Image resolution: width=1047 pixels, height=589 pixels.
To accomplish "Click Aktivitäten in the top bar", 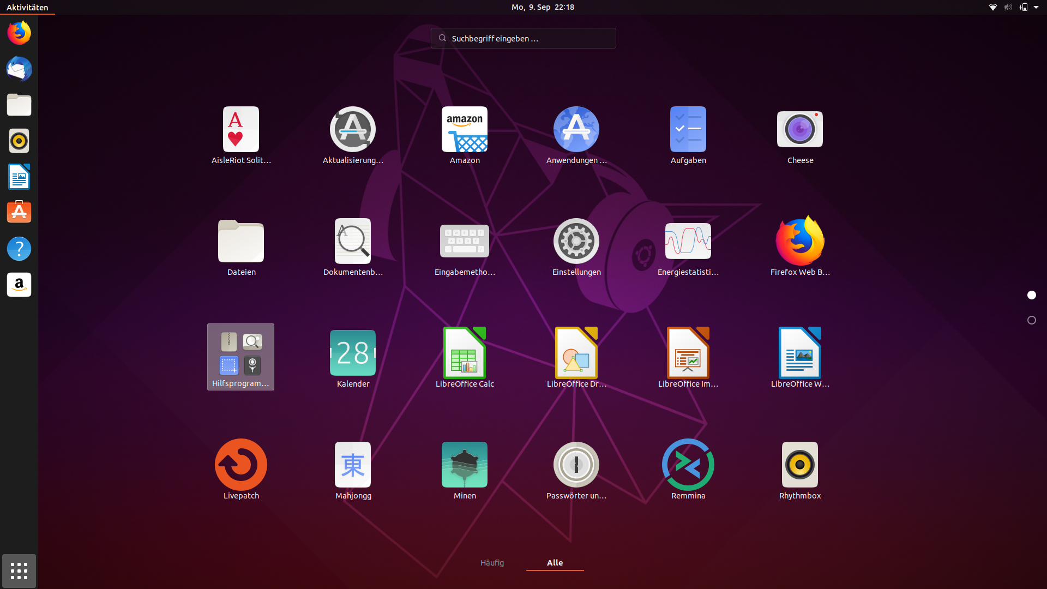I will click(27, 7).
